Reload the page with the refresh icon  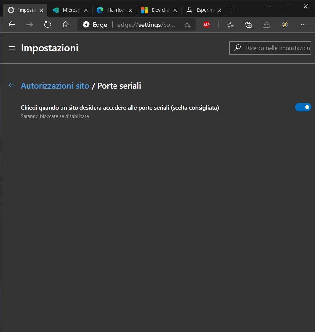coord(48,25)
